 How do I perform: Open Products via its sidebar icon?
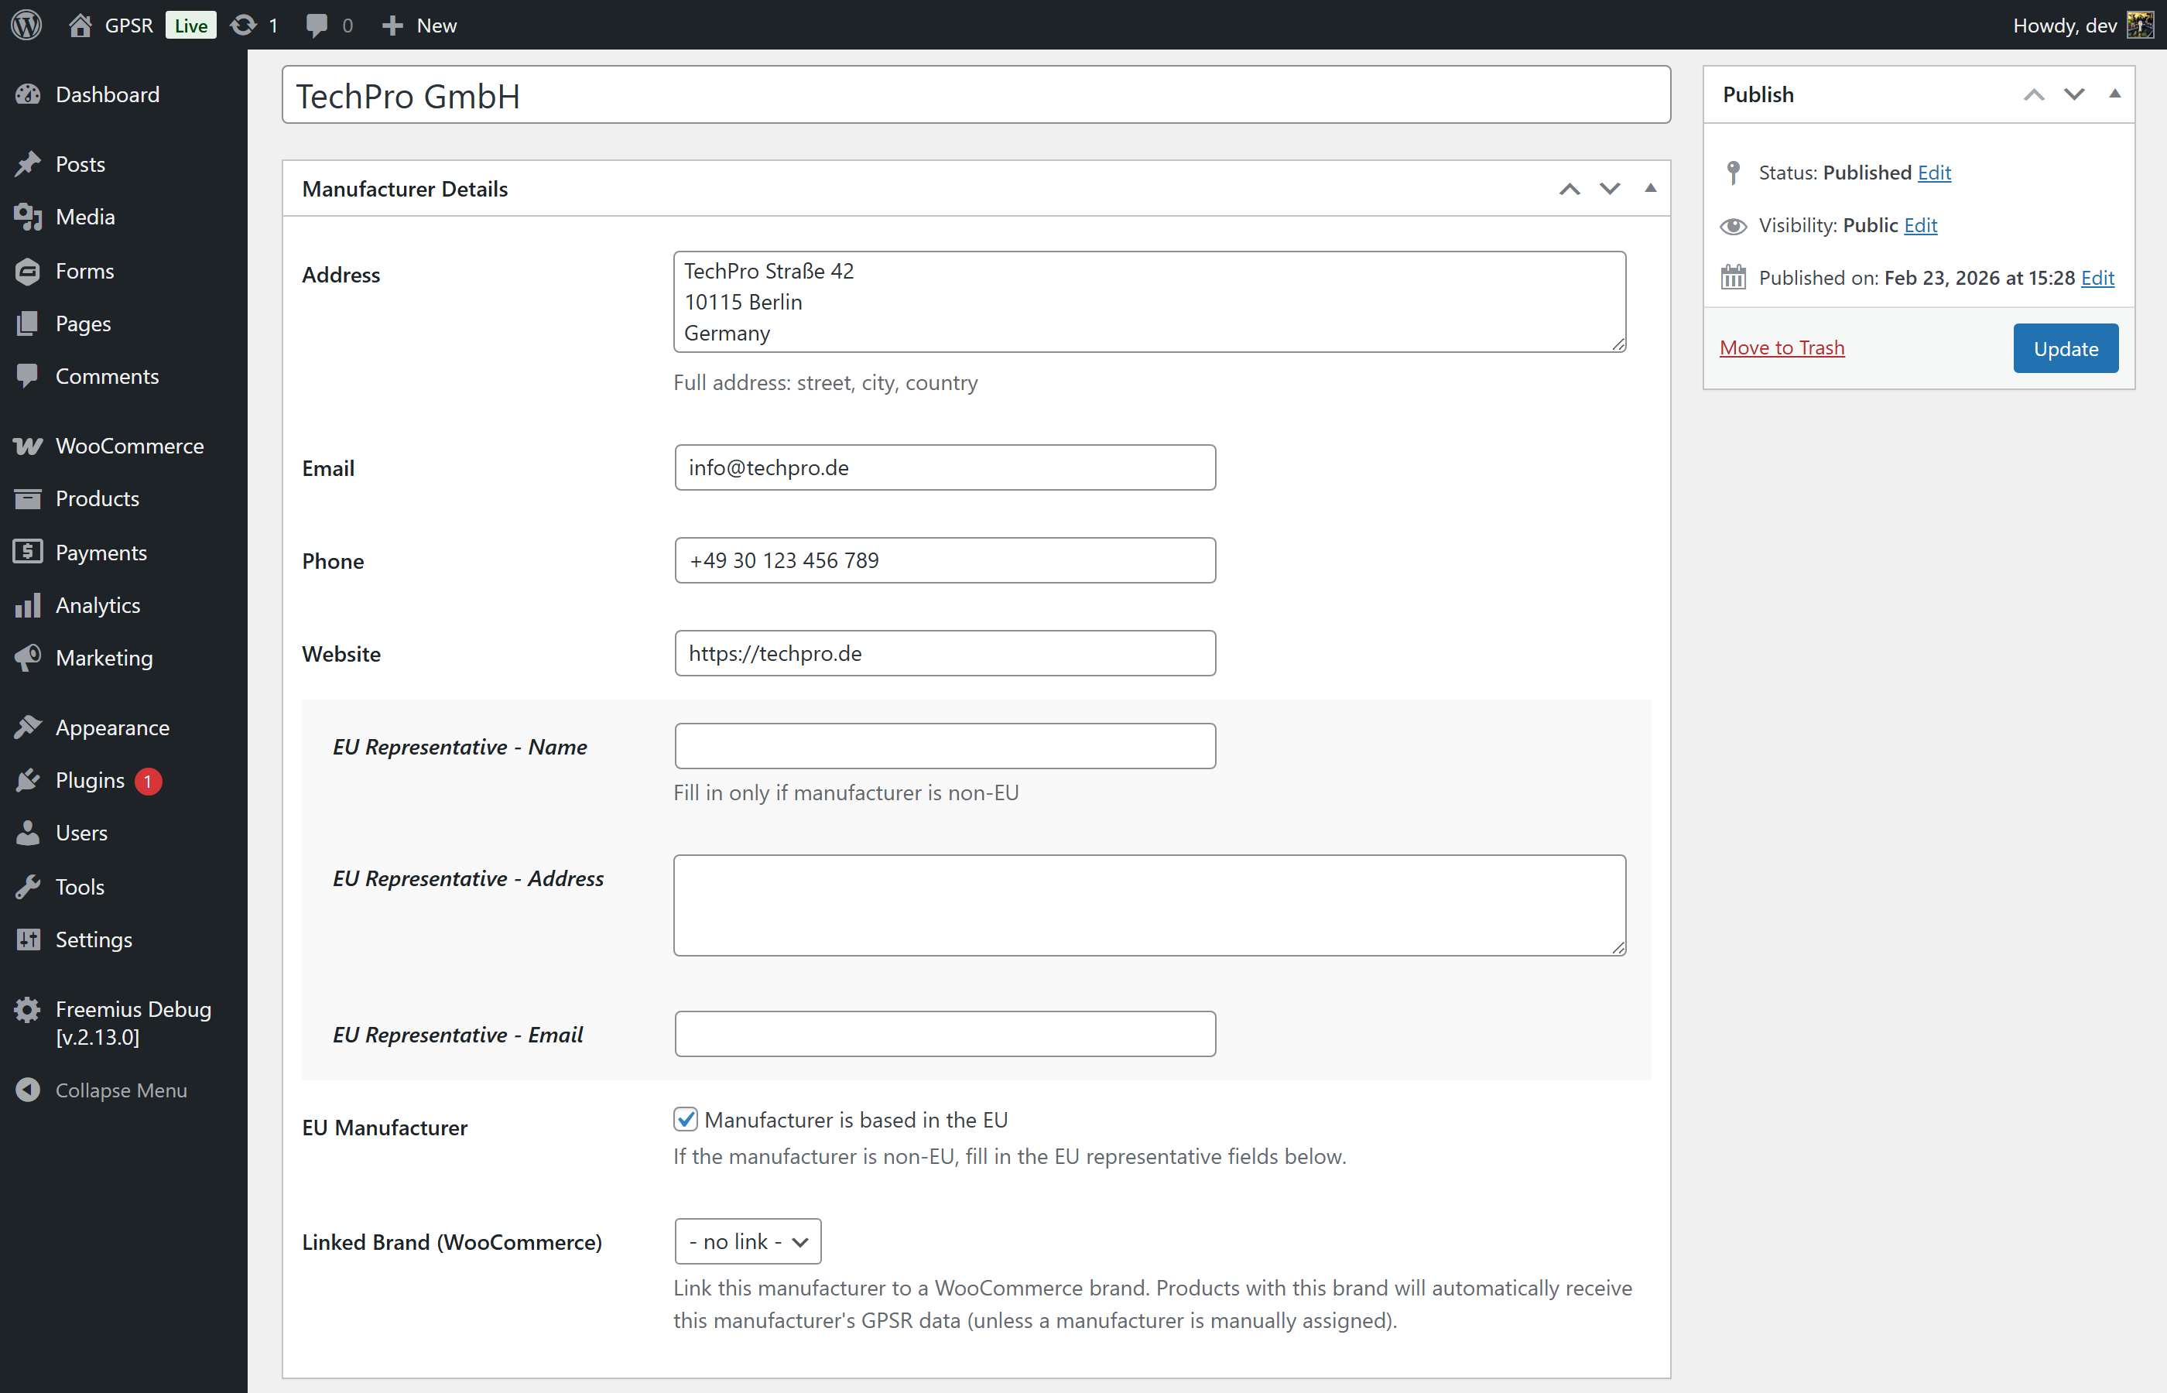coord(28,498)
